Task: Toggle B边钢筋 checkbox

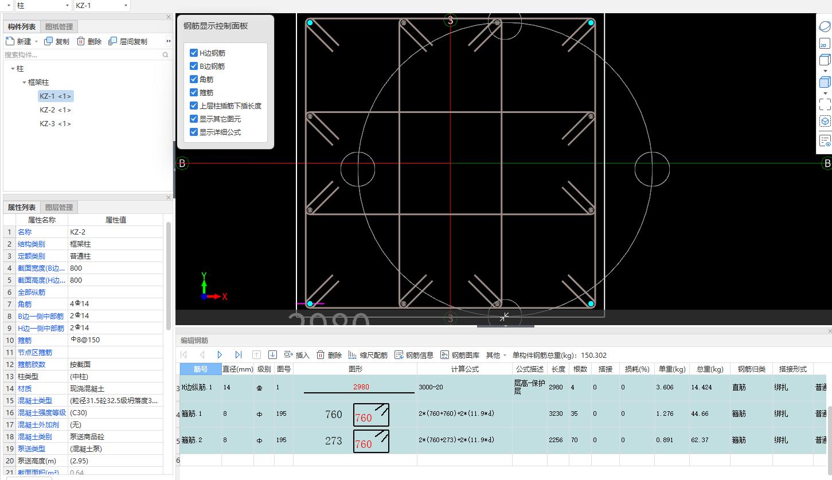Action: 194,66
